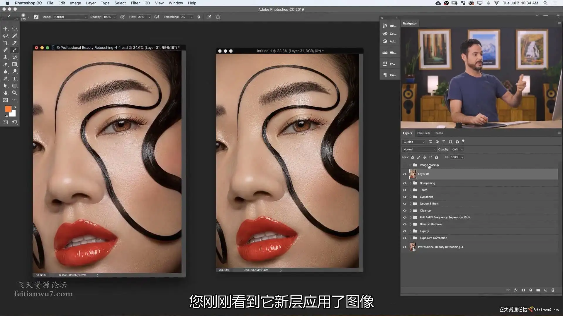The width and height of the screenshot is (563, 316).
Task: Select the Zoom tool
Action: click(x=14, y=93)
